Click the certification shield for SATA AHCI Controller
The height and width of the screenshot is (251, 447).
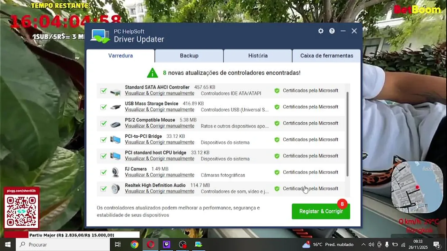click(x=277, y=91)
